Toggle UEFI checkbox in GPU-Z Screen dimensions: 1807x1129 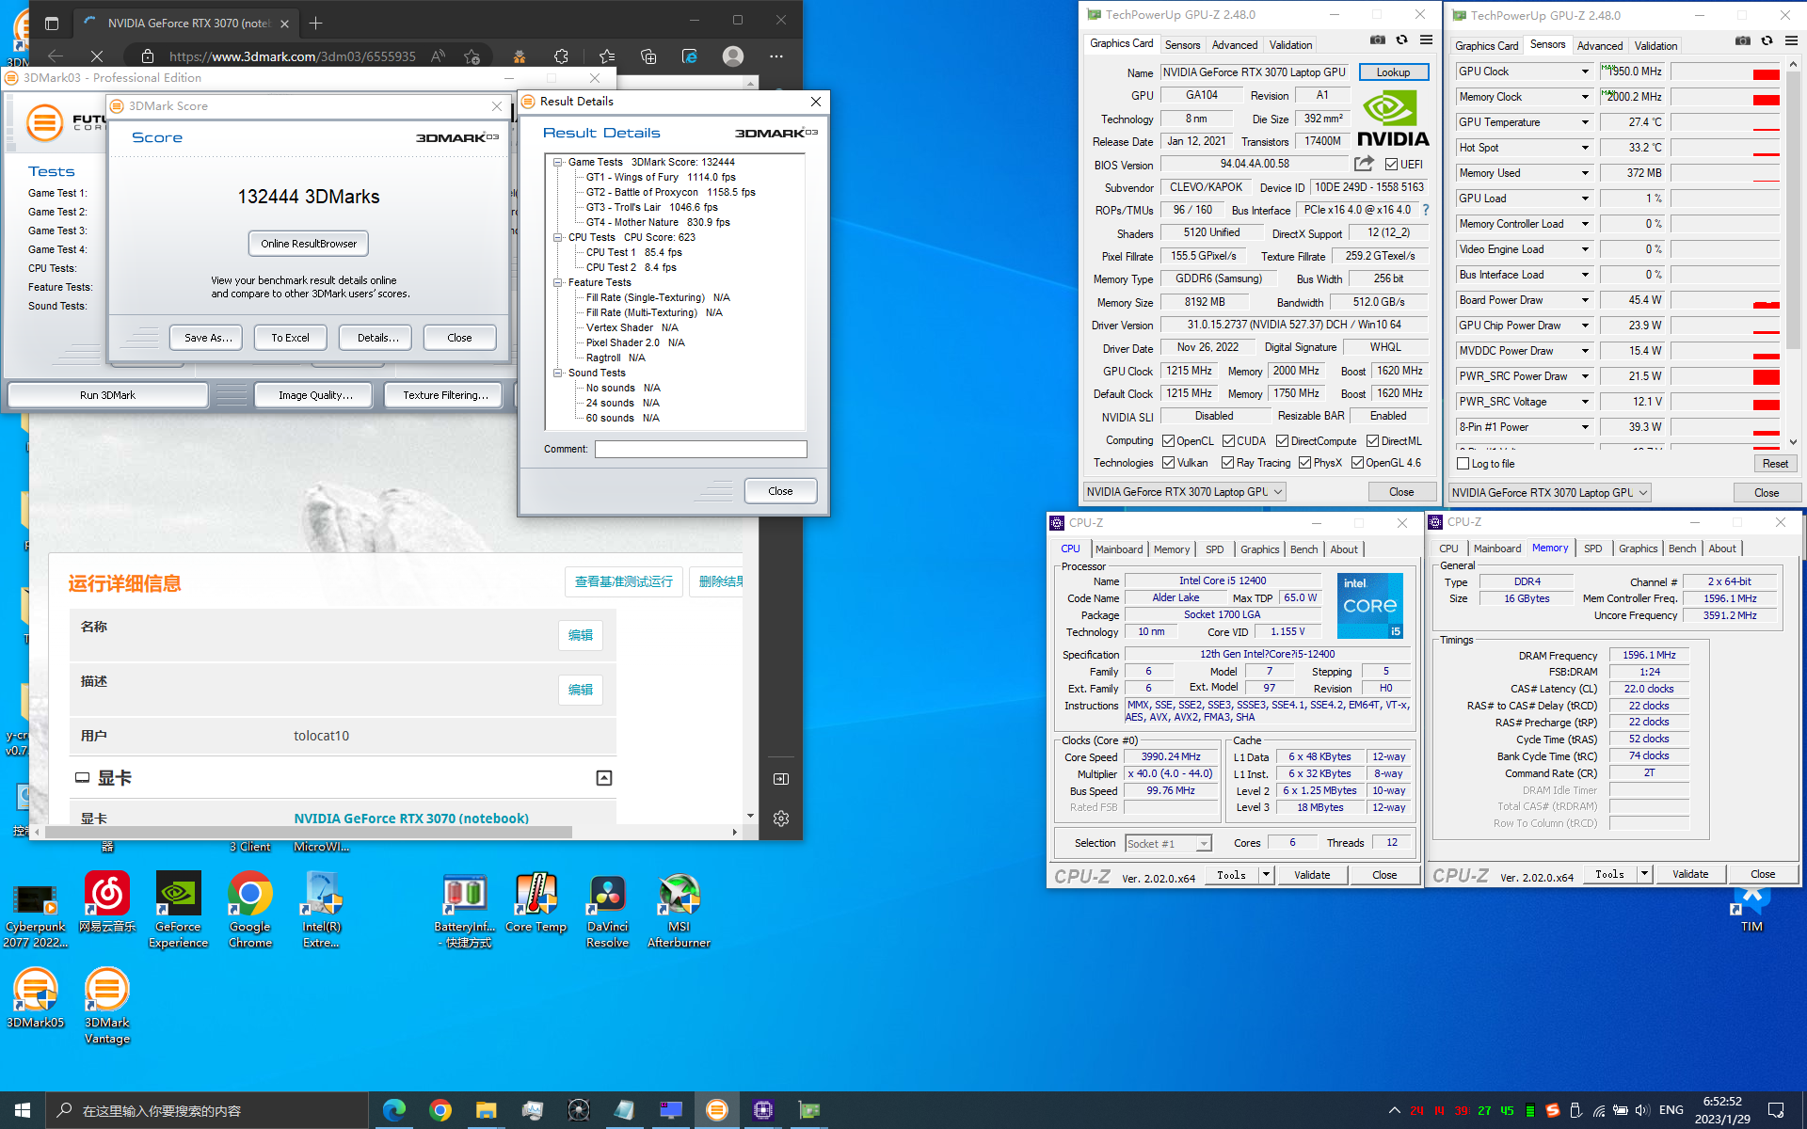click(1391, 165)
